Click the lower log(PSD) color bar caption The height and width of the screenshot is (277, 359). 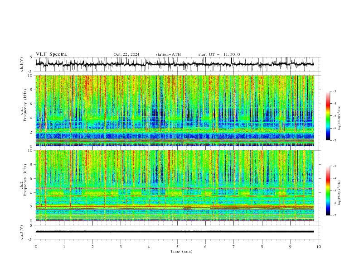point(340,192)
